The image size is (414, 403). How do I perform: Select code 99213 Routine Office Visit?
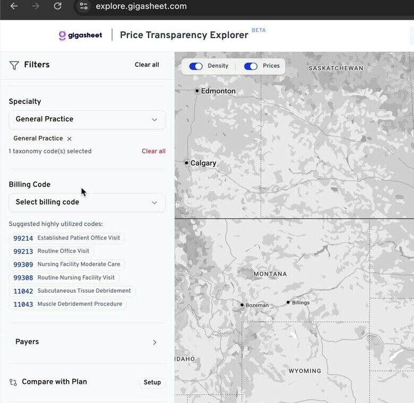pyautogui.click(x=51, y=251)
